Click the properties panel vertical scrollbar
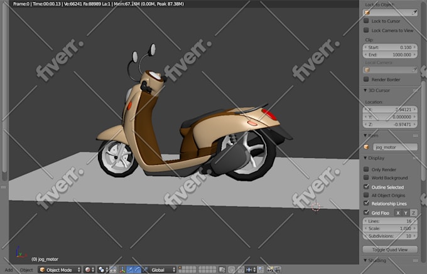This screenshot has width=427, height=274. click(x=423, y=130)
